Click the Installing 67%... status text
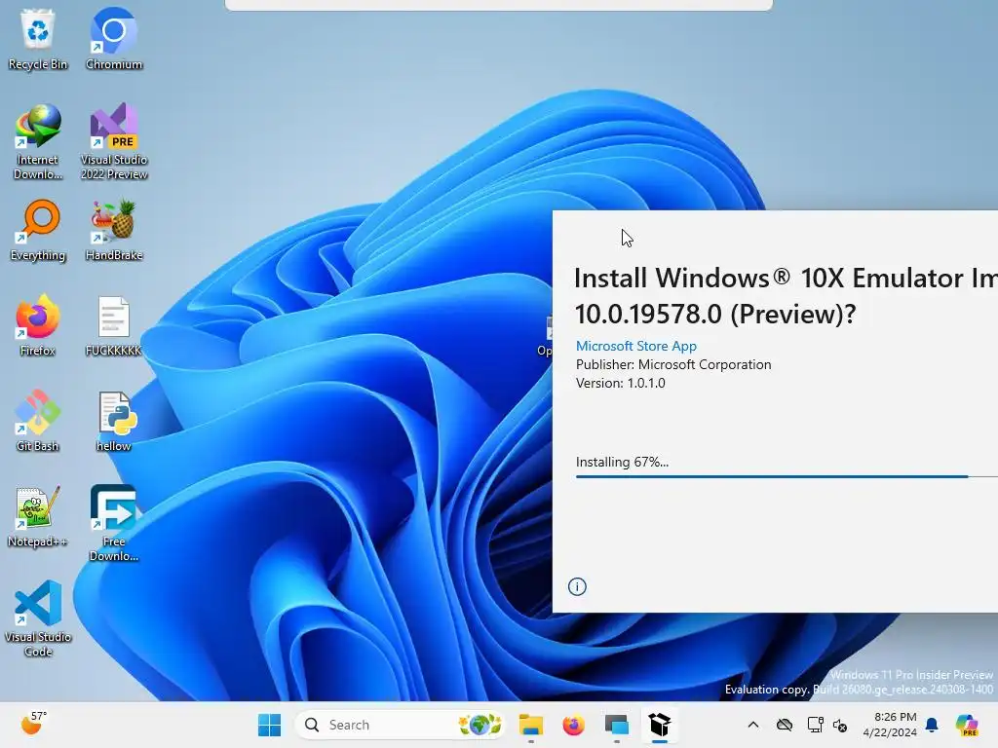 pyautogui.click(x=623, y=462)
